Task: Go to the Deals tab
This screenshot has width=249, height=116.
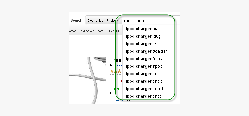Action: 72,31
